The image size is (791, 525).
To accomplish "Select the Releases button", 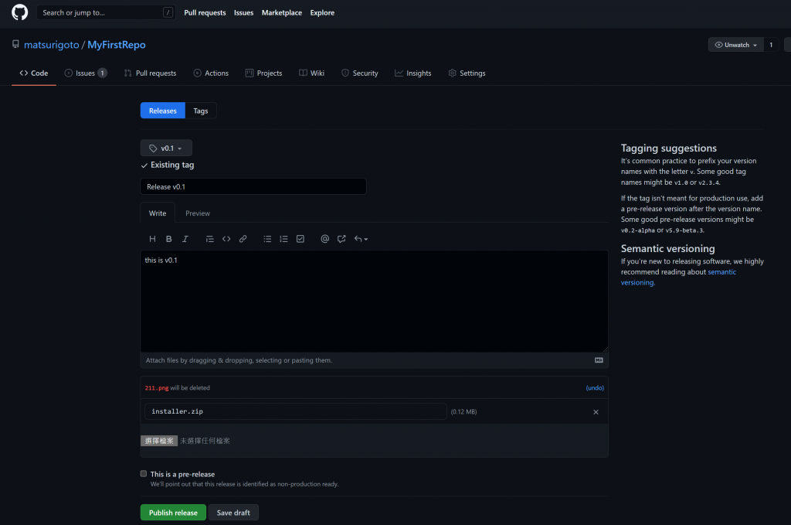I will pos(162,111).
